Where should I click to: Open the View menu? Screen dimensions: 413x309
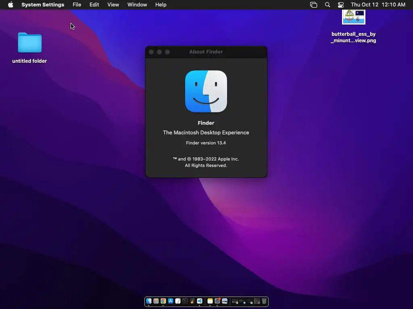click(x=113, y=4)
